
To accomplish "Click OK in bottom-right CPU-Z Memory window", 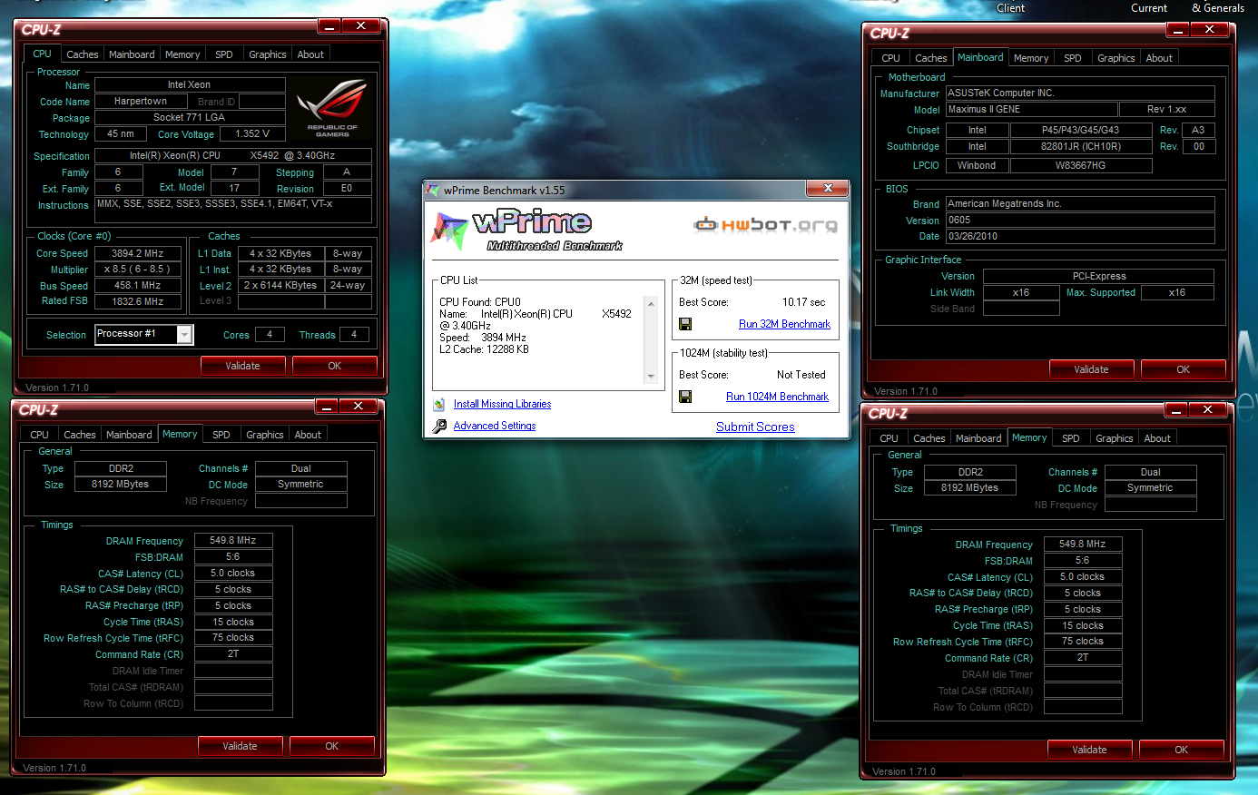I will coord(1181,750).
